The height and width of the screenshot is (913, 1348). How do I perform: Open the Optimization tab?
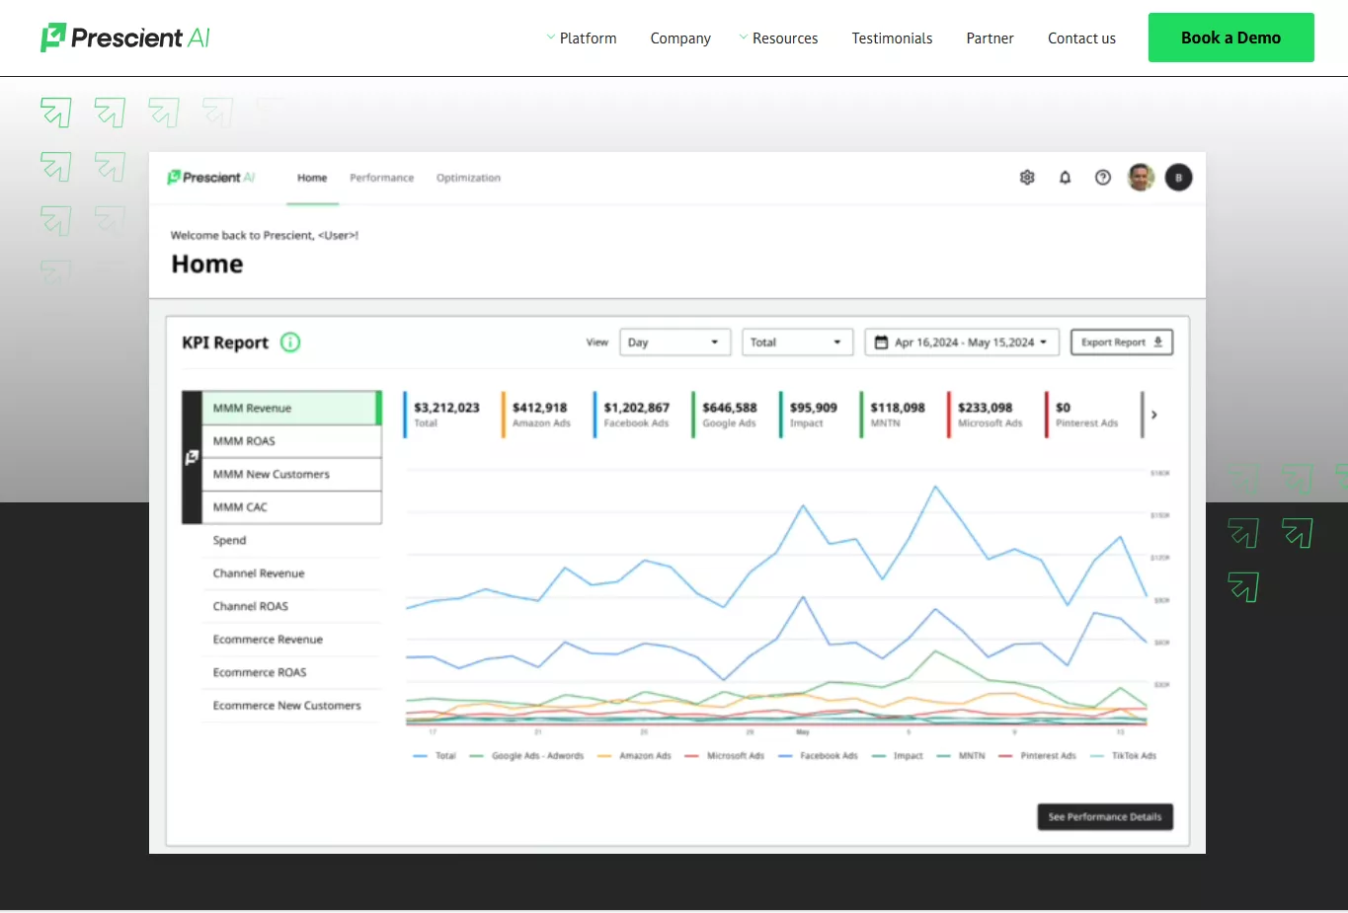468,178
